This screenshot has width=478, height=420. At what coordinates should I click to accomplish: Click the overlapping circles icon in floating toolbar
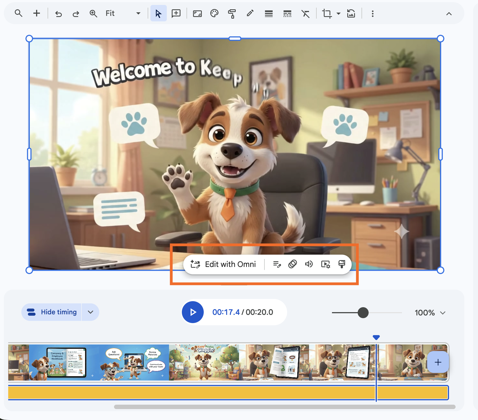(293, 264)
